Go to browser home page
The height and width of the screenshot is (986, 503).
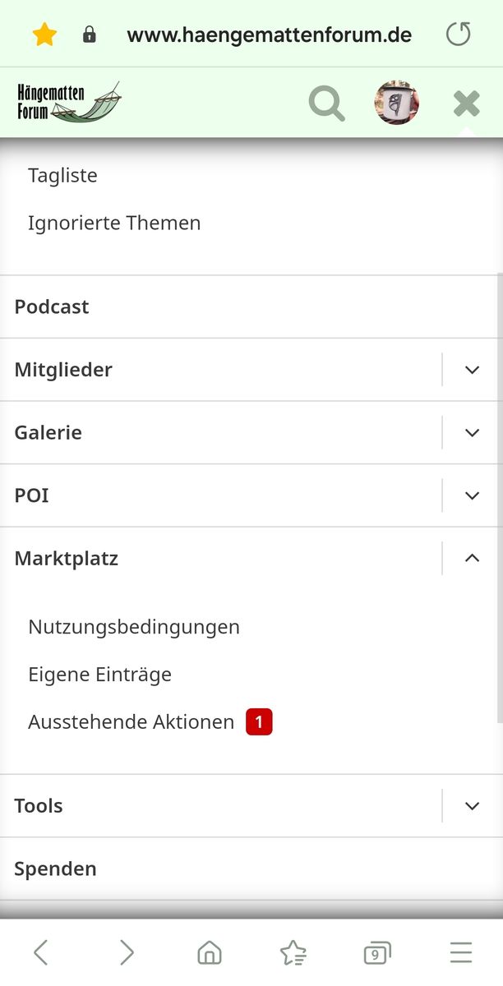tap(210, 952)
